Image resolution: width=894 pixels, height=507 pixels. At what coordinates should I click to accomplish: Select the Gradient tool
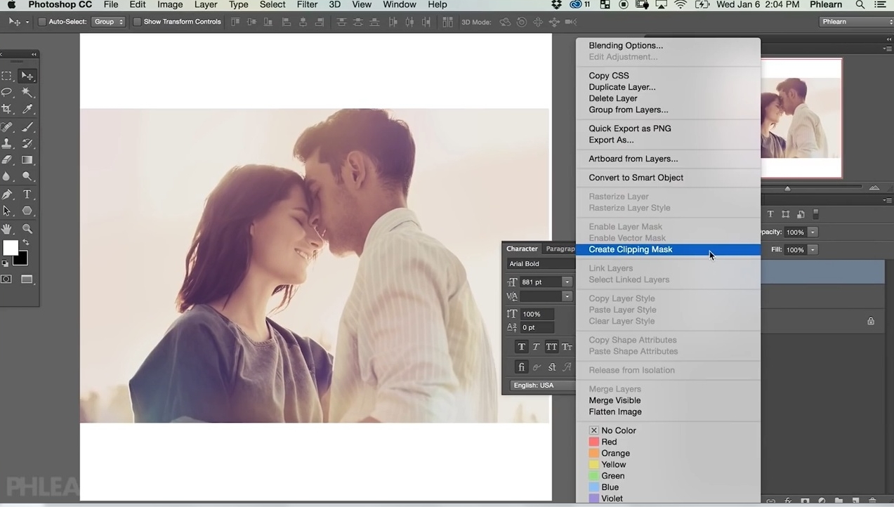pyautogui.click(x=27, y=160)
